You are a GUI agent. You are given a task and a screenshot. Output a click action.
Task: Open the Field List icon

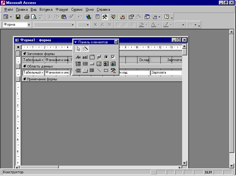pyautogui.click(x=97, y=17)
